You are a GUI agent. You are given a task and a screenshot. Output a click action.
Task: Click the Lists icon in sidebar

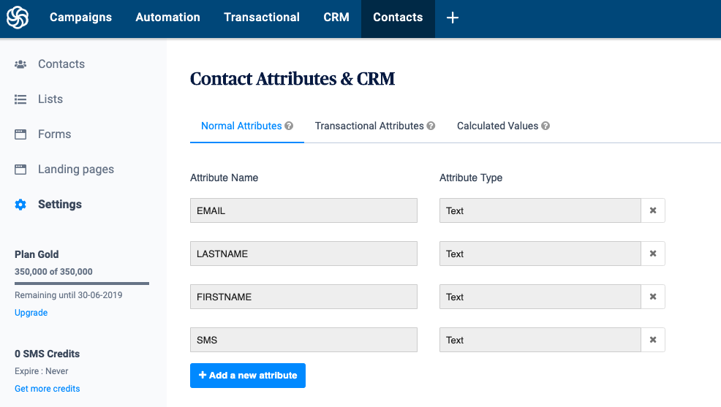click(x=20, y=99)
